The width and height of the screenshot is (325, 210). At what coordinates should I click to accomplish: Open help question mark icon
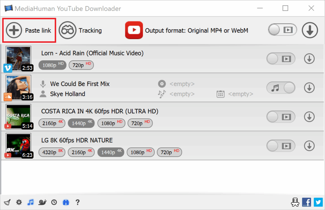pyautogui.click(x=78, y=202)
